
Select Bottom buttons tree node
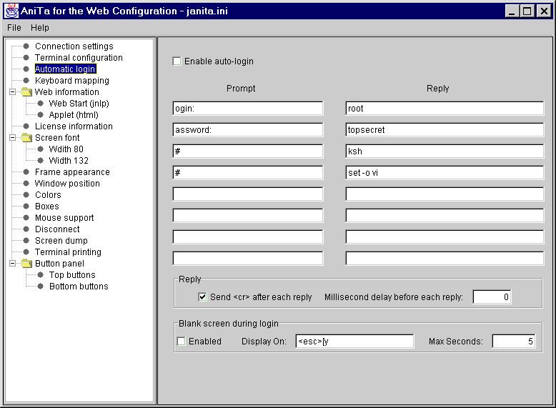tap(79, 287)
